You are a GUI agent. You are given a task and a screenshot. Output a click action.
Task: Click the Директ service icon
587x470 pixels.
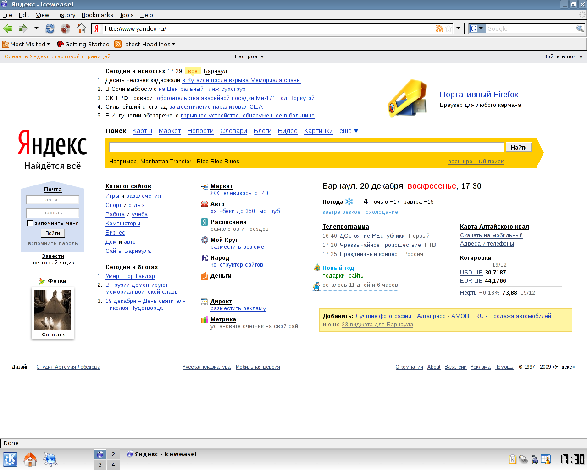coord(205,302)
